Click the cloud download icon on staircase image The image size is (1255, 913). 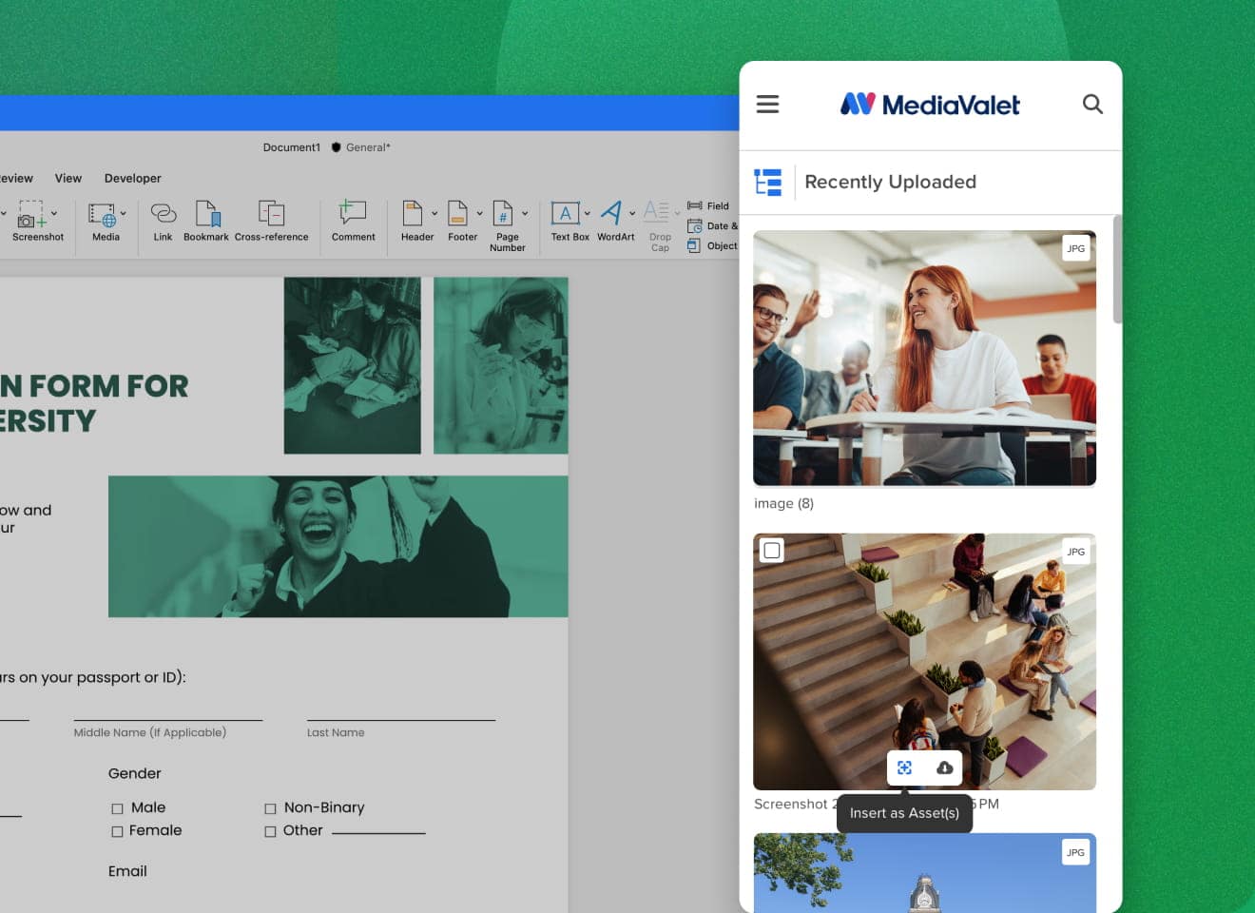(944, 767)
